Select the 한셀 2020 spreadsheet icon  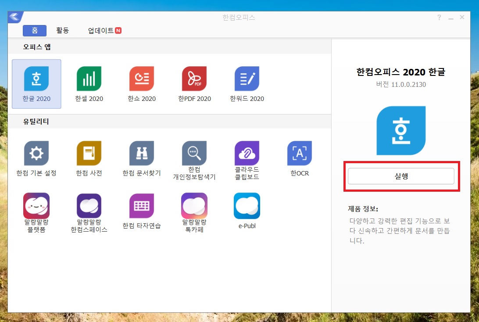[89, 79]
